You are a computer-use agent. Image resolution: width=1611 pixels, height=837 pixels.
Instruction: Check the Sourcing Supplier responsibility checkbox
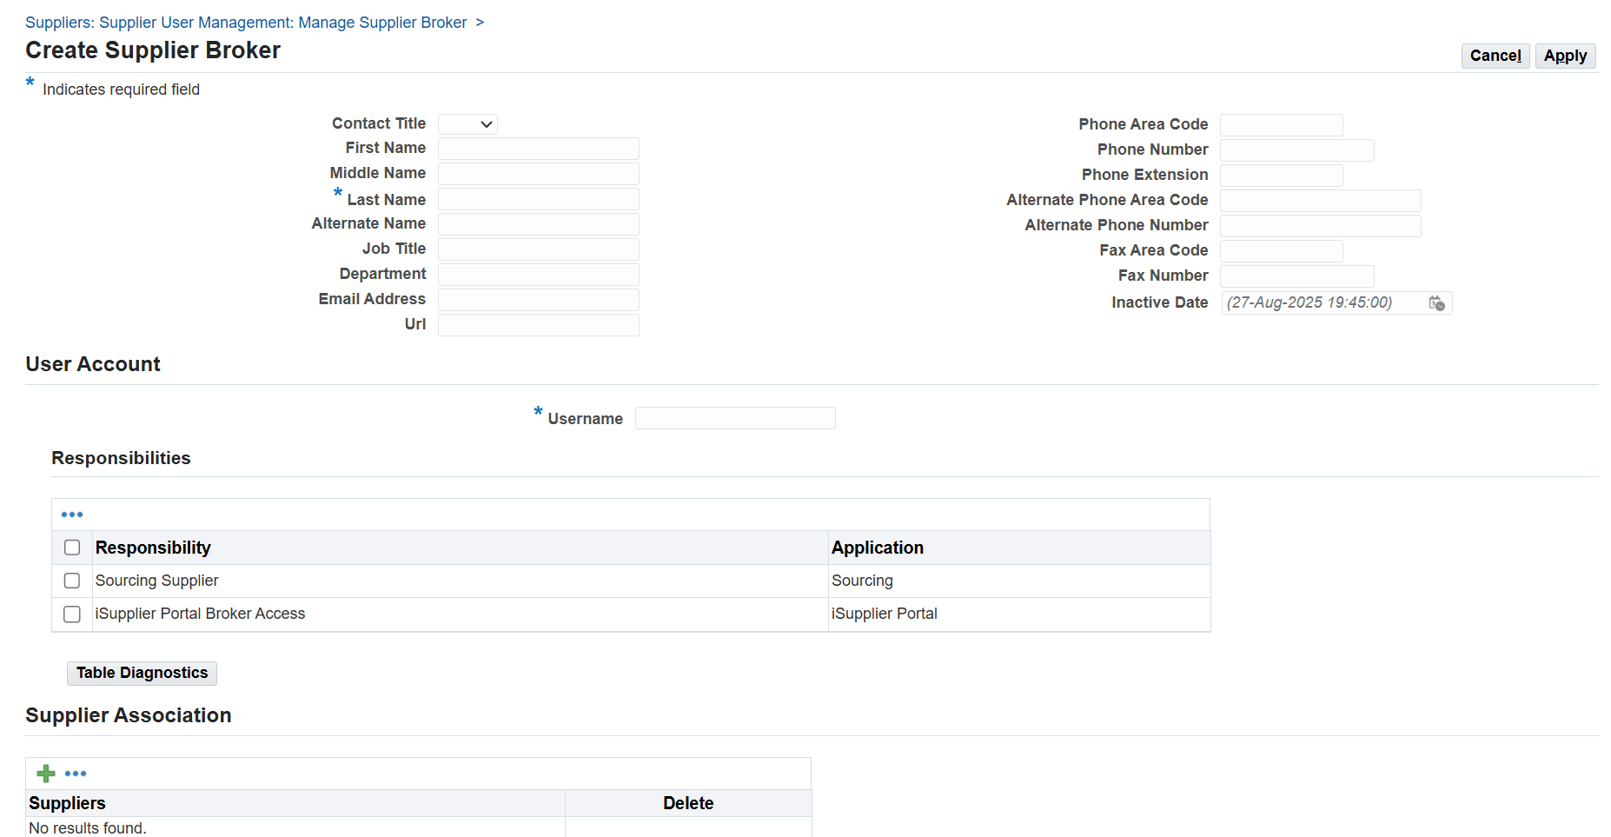tap(71, 581)
